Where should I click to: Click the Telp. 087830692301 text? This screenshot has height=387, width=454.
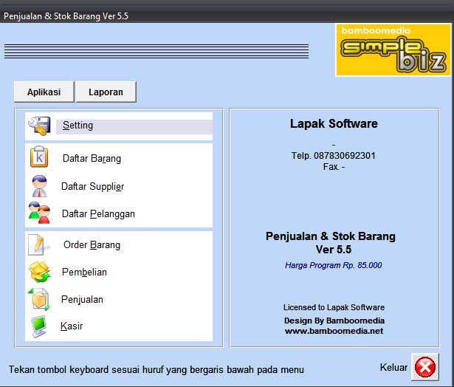[334, 156]
